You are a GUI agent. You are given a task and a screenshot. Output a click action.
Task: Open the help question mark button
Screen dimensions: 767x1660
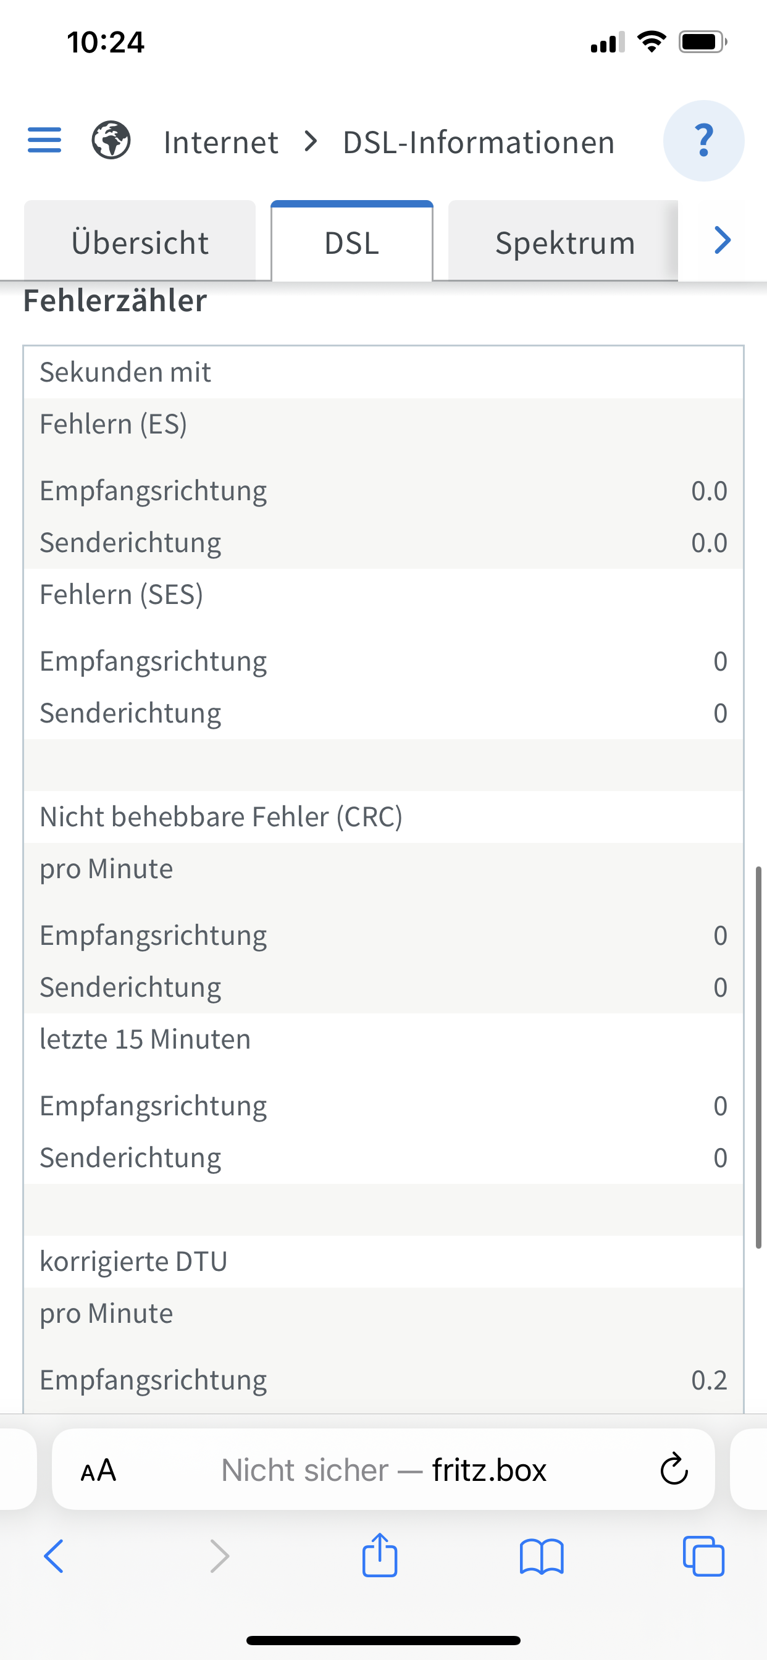[703, 140]
